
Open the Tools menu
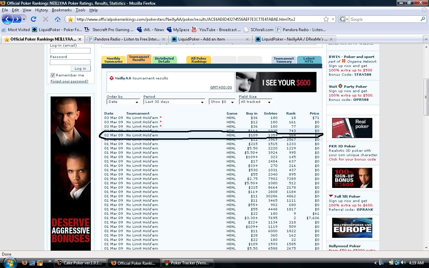point(80,10)
